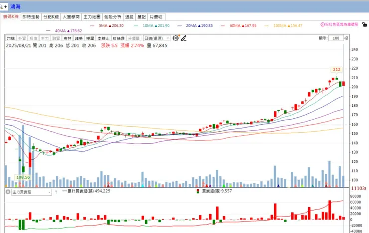
Task: Open the 主力地圖 tab
Action: tap(92, 17)
